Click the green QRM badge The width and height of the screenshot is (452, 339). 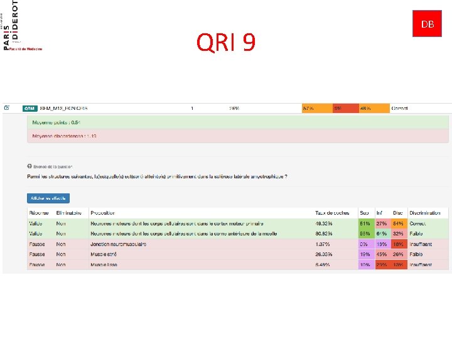30,109
